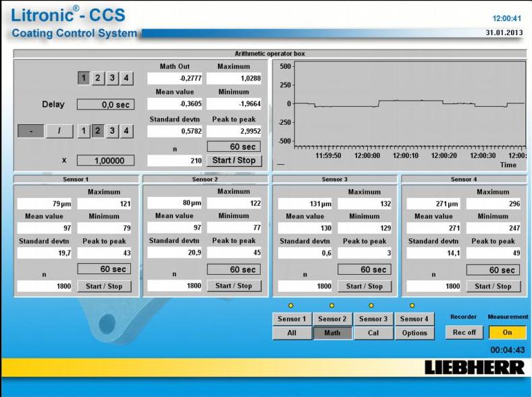Set Sensor 2 interval 60 sec field
The image size is (532, 397).
[234, 269]
